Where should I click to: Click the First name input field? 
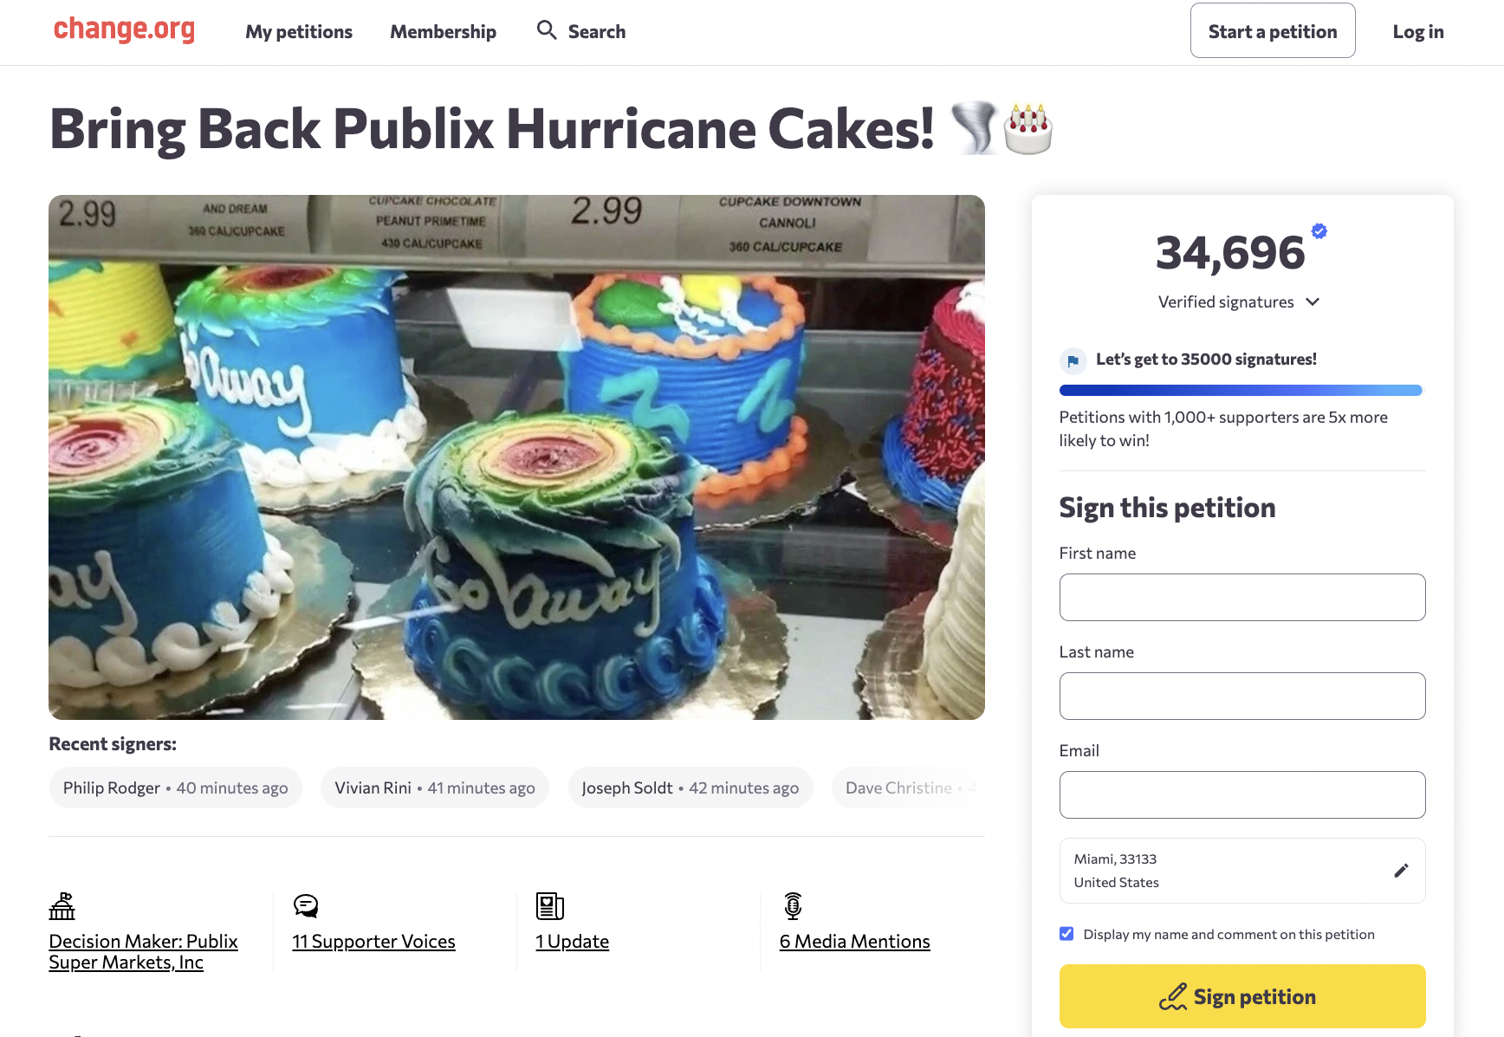(x=1241, y=597)
